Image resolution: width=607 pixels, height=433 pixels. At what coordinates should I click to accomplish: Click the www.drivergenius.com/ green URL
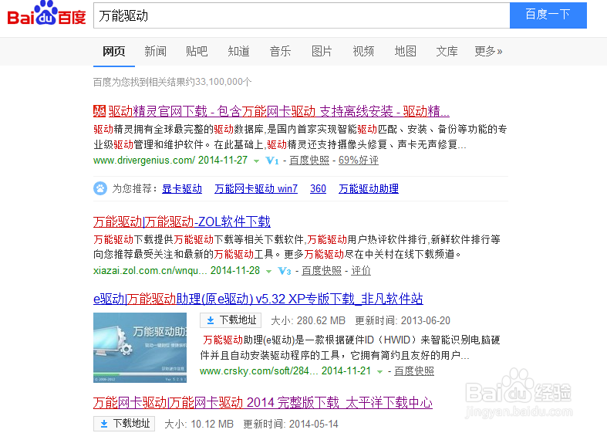tap(144, 161)
